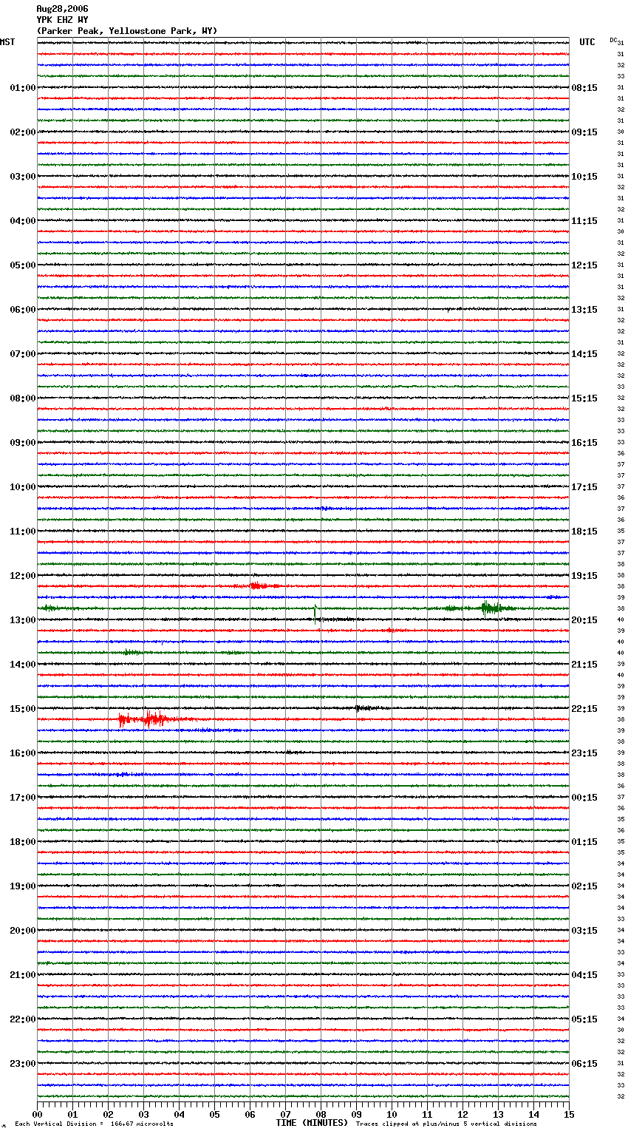Click the 22:15 UTC time label

tap(584, 709)
